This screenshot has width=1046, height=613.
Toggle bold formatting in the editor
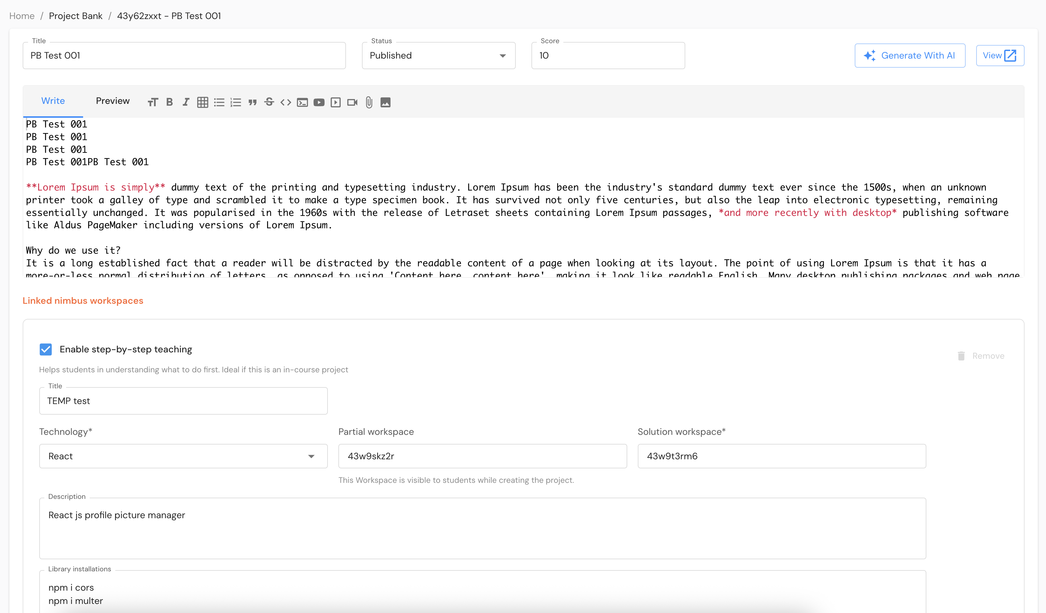click(x=169, y=102)
